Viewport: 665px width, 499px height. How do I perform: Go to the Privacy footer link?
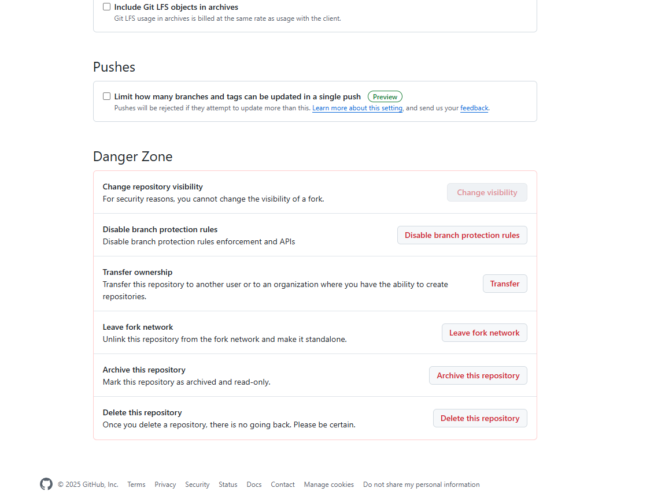point(165,485)
